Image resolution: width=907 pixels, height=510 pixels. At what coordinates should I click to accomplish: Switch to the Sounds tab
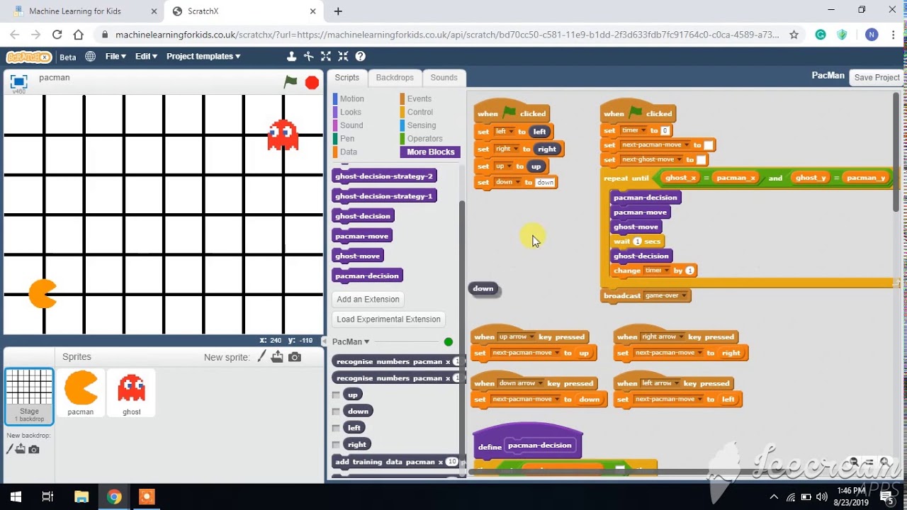(x=444, y=78)
